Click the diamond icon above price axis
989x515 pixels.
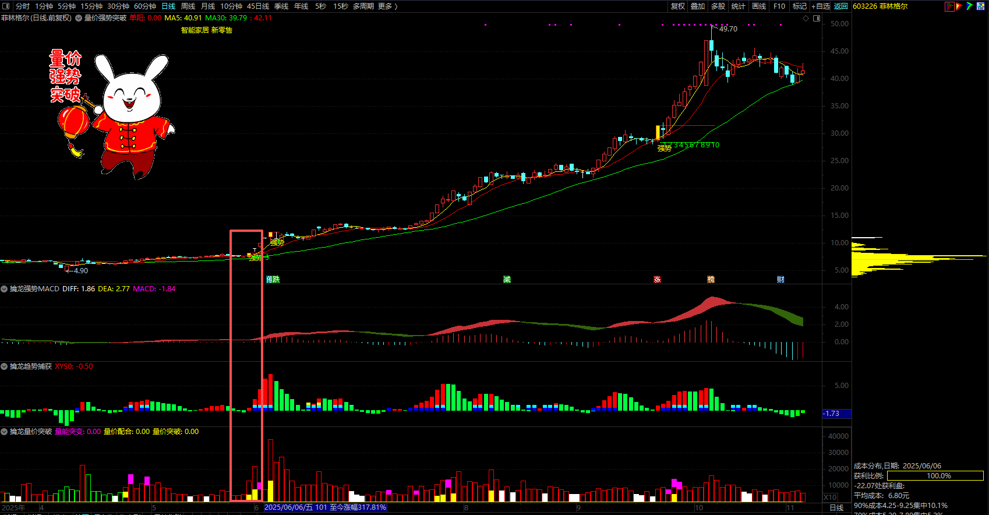point(806,18)
